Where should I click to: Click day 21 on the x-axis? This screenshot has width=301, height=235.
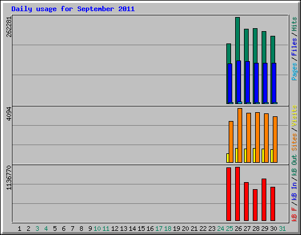point(194,229)
